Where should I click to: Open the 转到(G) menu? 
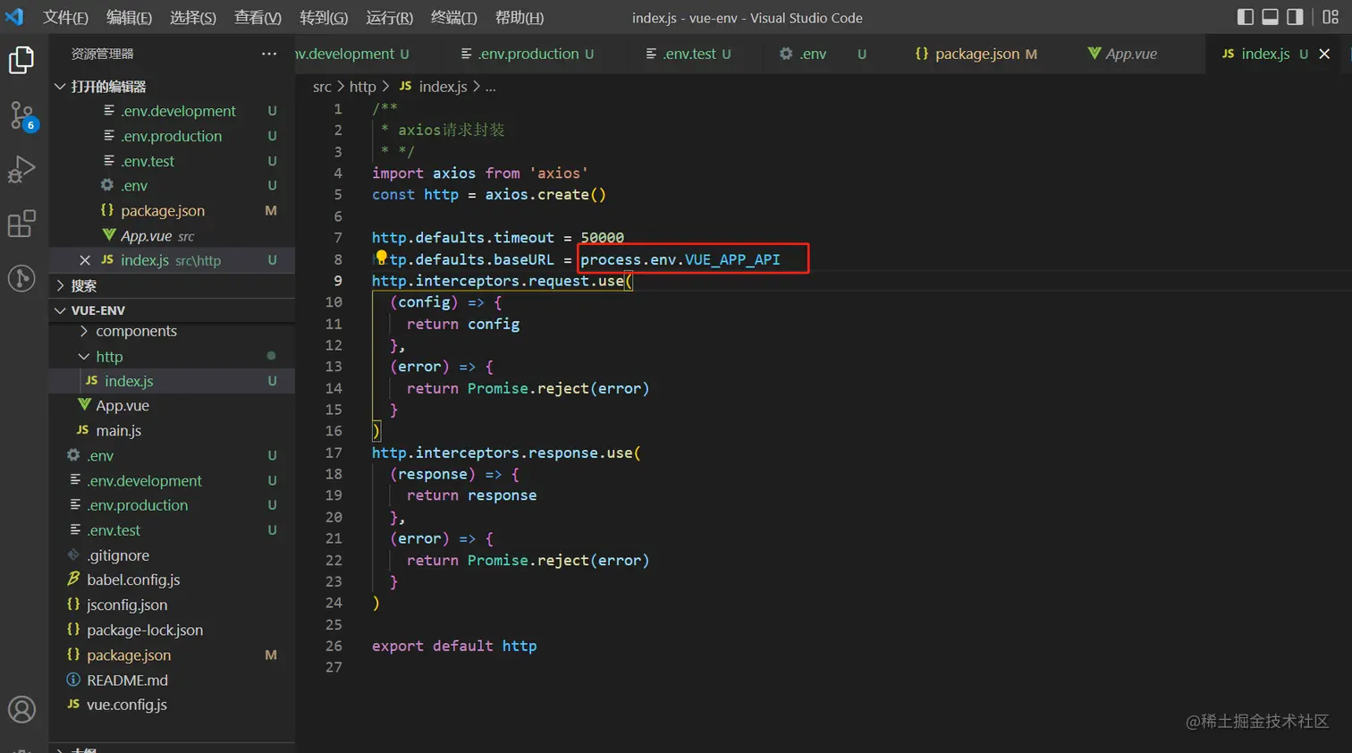(324, 17)
